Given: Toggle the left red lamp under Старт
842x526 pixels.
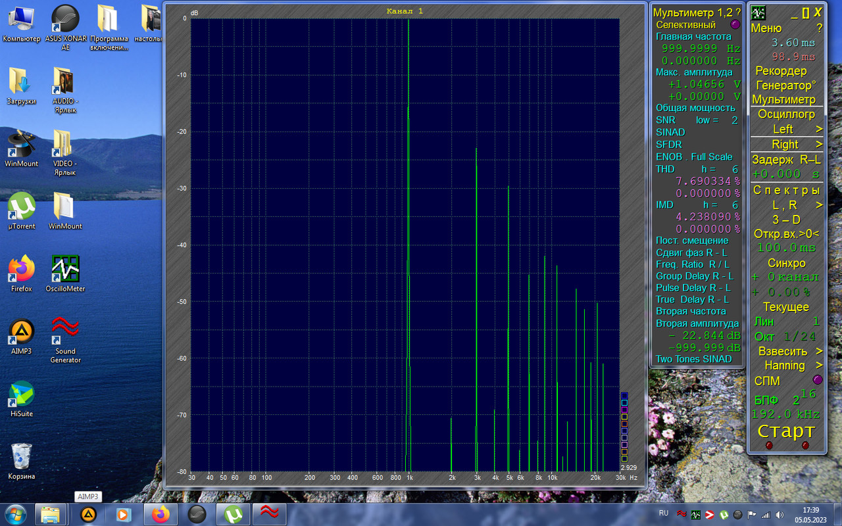Looking at the screenshot, I should (770, 445).
